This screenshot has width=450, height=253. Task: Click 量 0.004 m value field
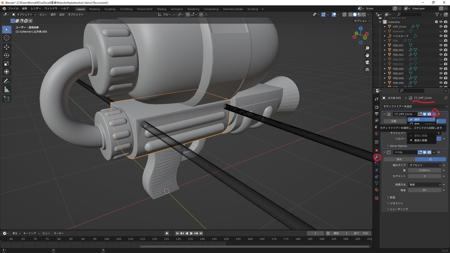pyautogui.click(x=425, y=170)
